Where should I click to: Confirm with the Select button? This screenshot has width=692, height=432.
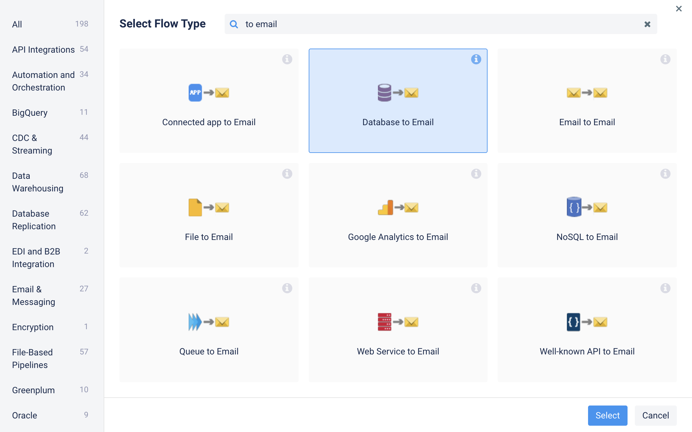[607, 415]
